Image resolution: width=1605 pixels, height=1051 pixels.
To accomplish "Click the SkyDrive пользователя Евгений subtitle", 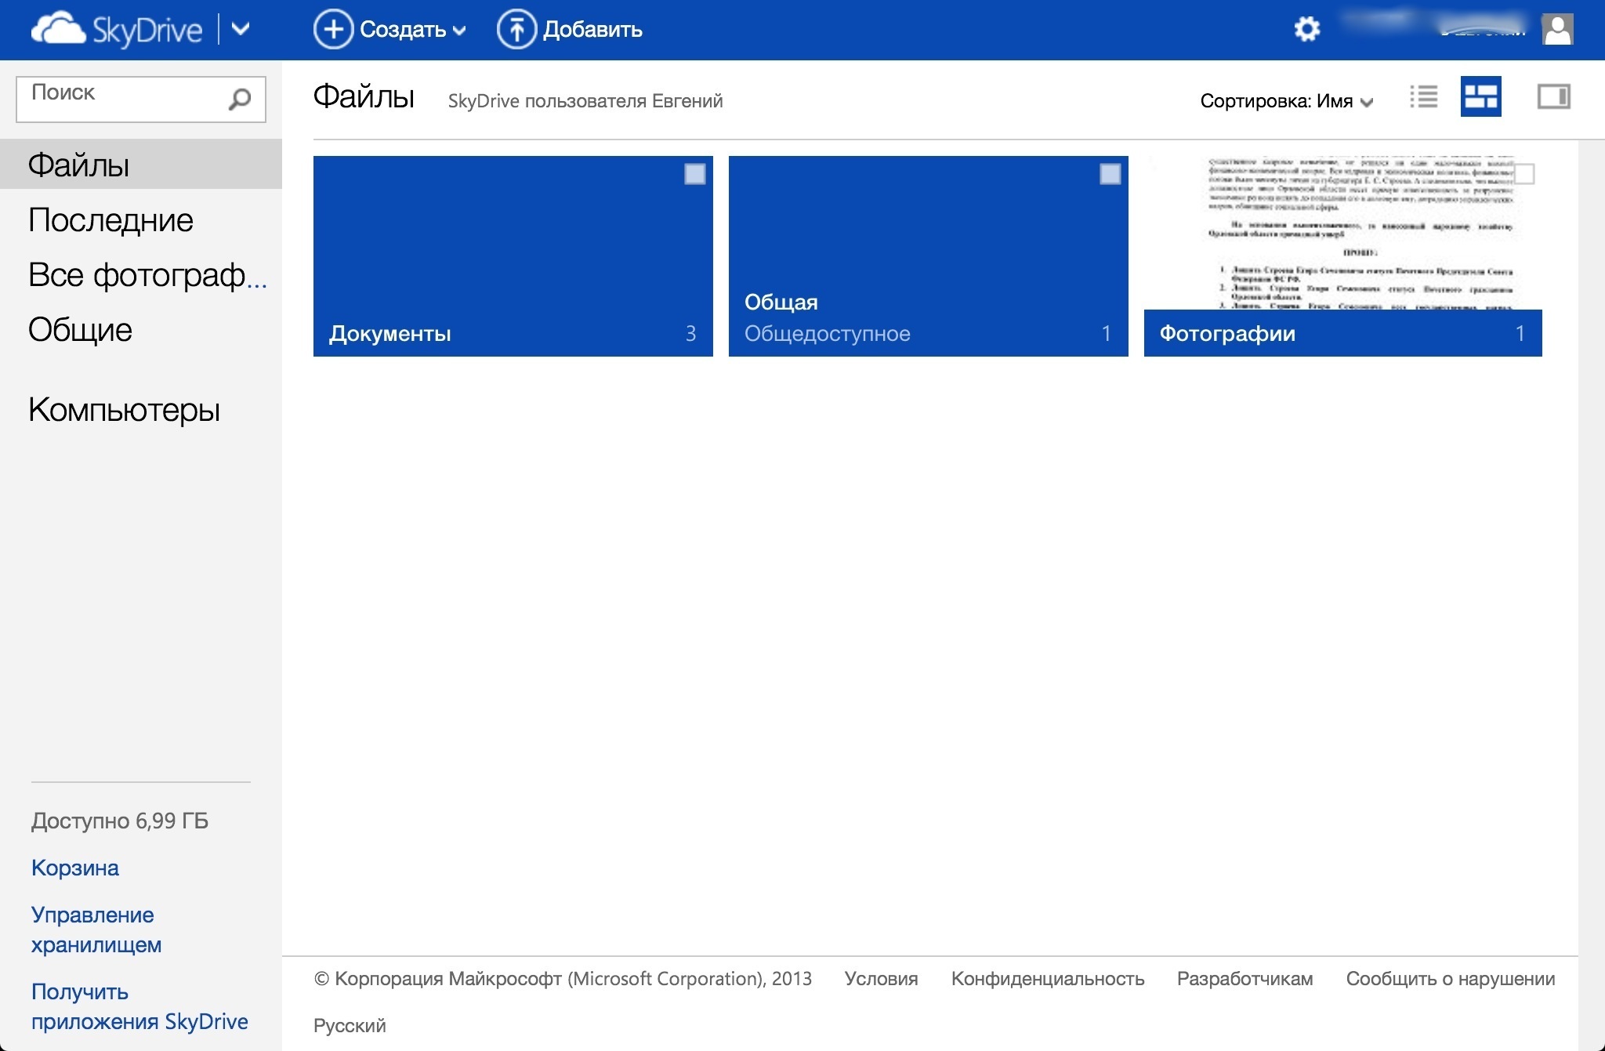I will [585, 101].
